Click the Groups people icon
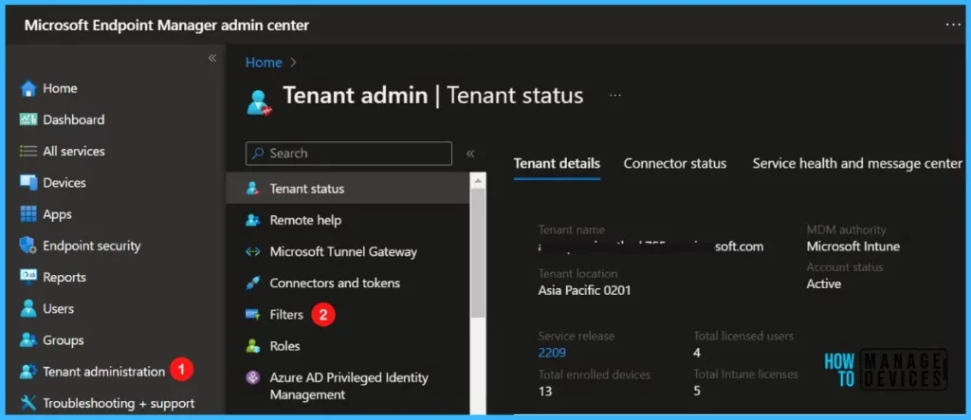The height and width of the screenshot is (420, 971). click(x=28, y=340)
